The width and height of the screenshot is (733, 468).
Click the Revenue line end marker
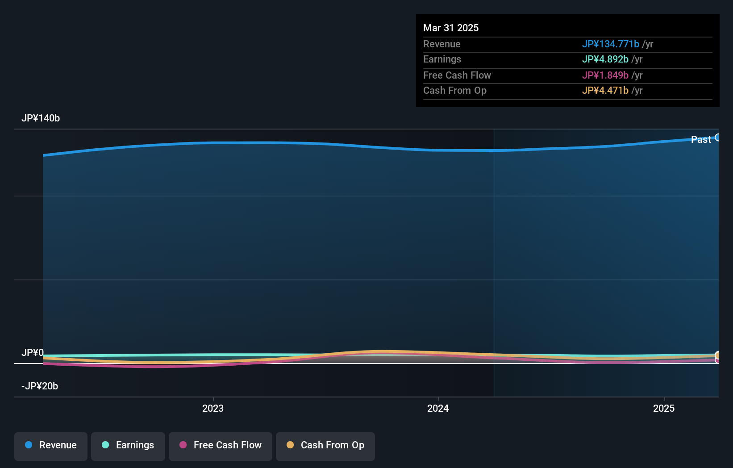tap(718, 138)
